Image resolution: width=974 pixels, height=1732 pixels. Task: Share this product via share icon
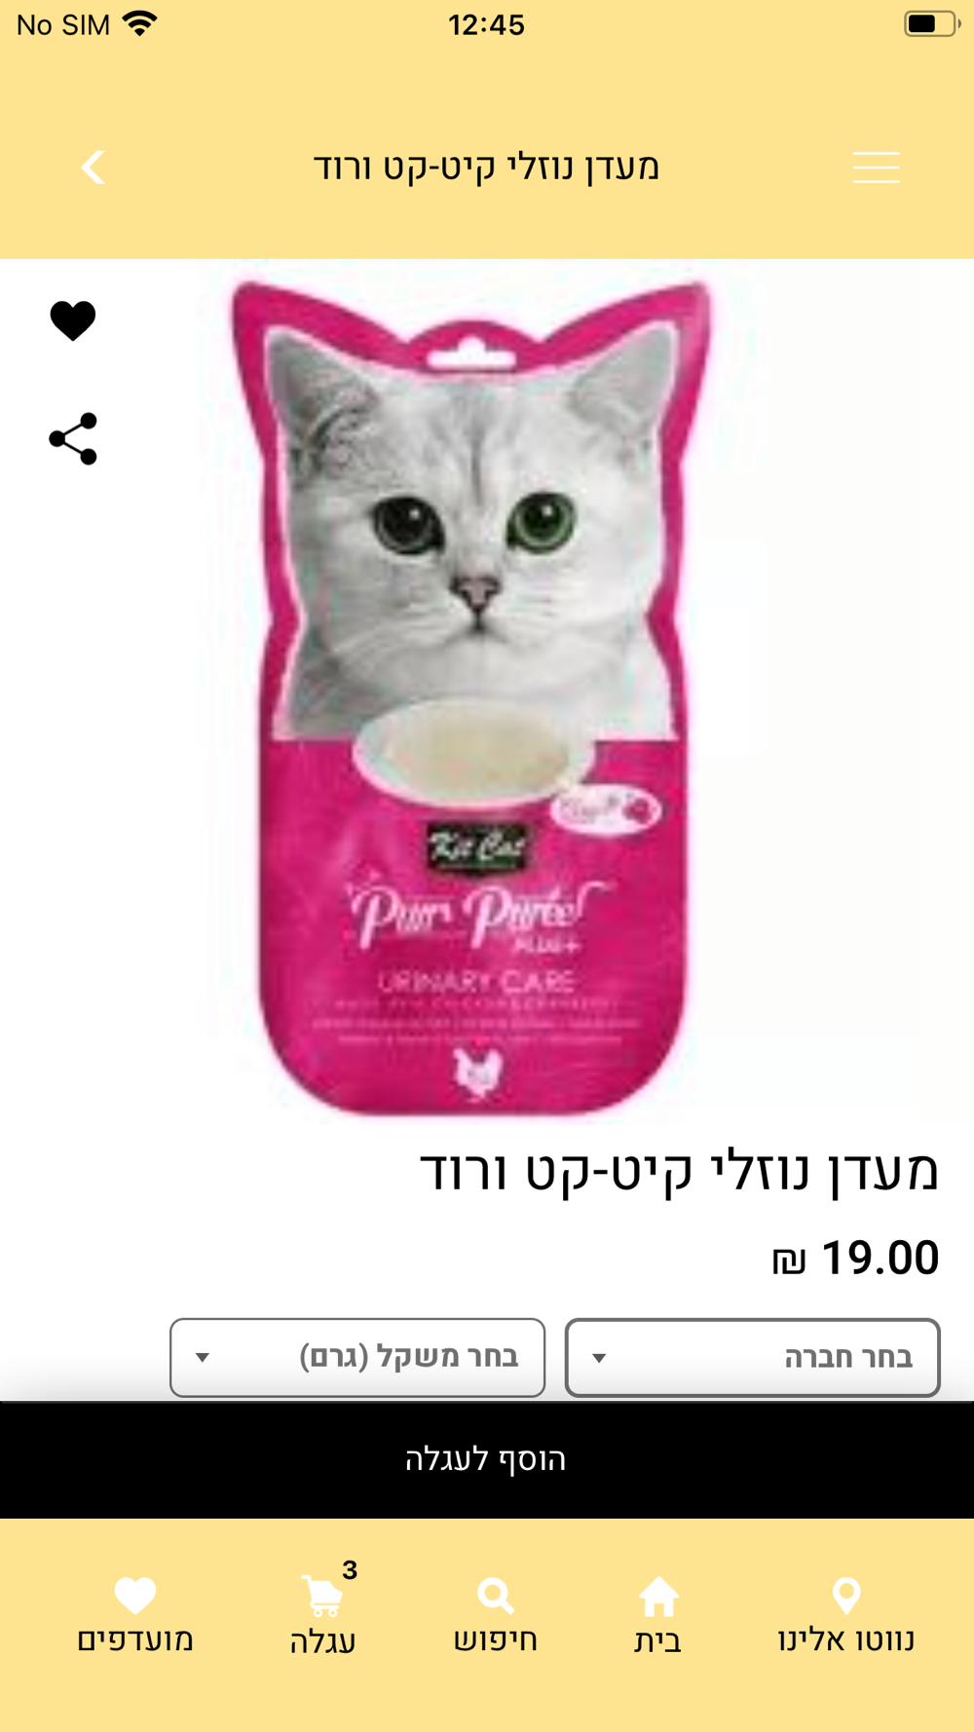tap(73, 438)
